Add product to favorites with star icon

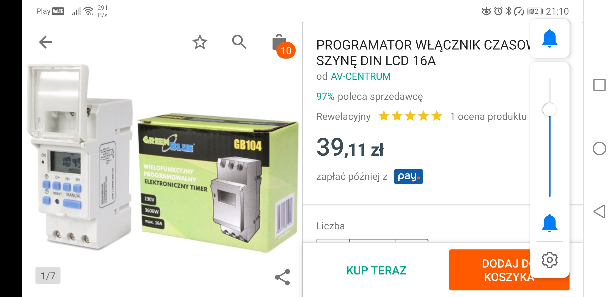(x=200, y=42)
